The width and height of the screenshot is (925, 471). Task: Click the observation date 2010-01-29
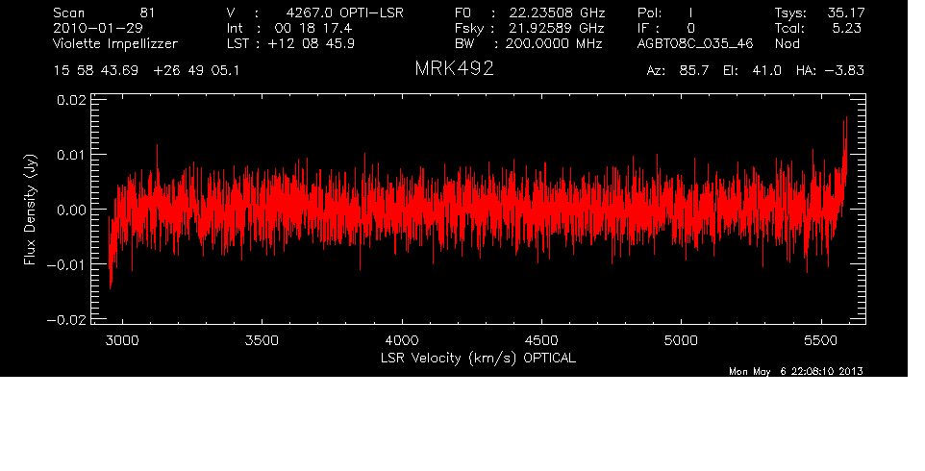tap(98, 28)
